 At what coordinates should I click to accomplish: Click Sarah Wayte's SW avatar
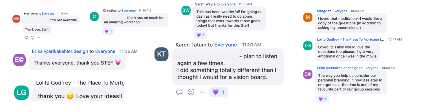186,11
